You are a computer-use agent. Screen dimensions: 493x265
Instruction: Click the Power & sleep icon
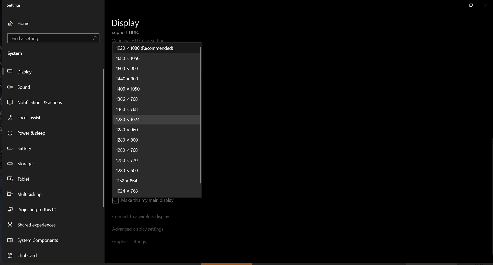point(10,133)
